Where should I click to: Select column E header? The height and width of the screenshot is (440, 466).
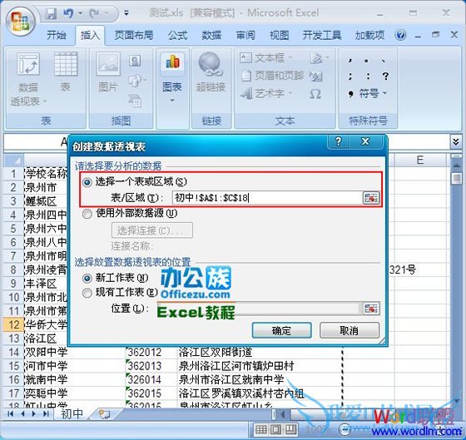coord(420,161)
